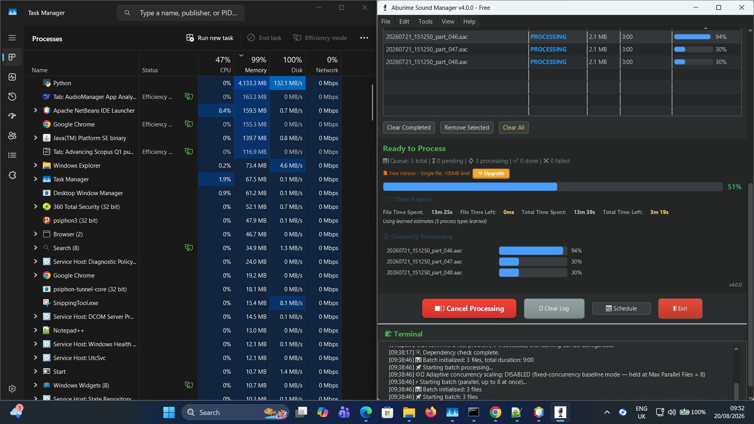Expand 360 Total Security process group
Image resolution: width=754 pixels, height=424 pixels.
[x=35, y=207]
